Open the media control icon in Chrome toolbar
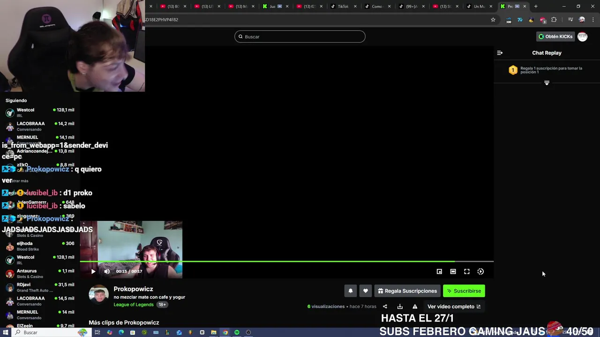Viewport: 600px width, 337px height. coord(570,20)
